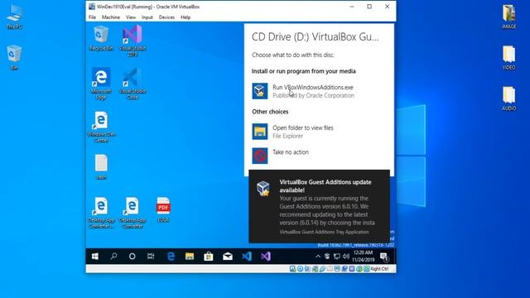Image resolution: width=530 pixels, height=298 pixels.
Task: Select Bin icon on host desktop
Action: point(14,57)
